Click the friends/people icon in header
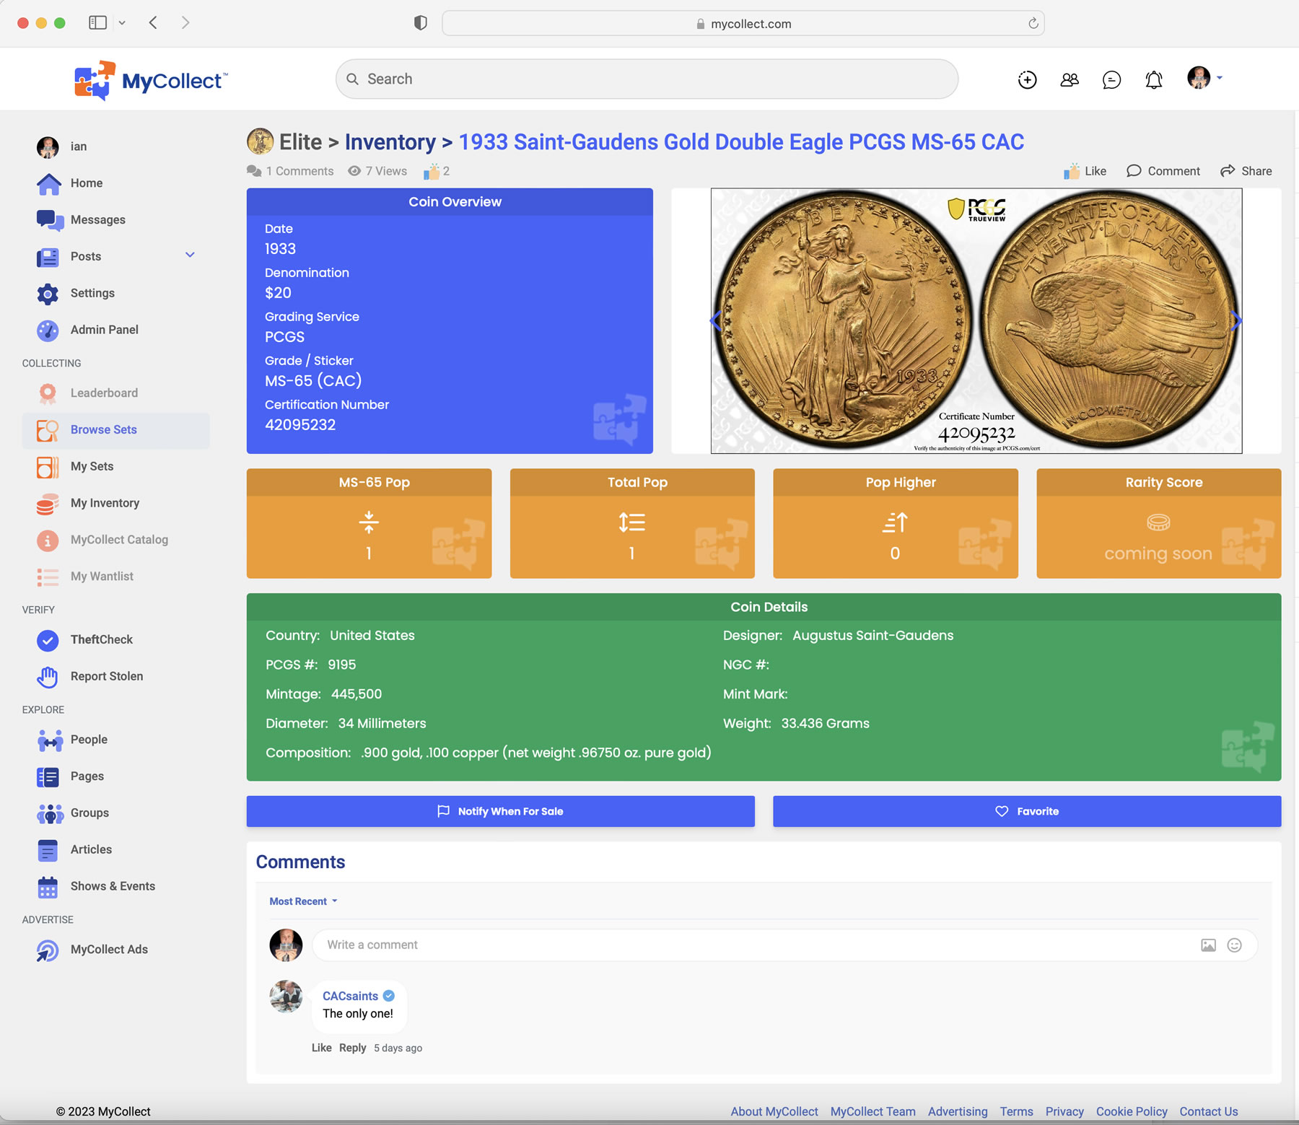This screenshot has width=1299, height=1125. coord(1070,79)
